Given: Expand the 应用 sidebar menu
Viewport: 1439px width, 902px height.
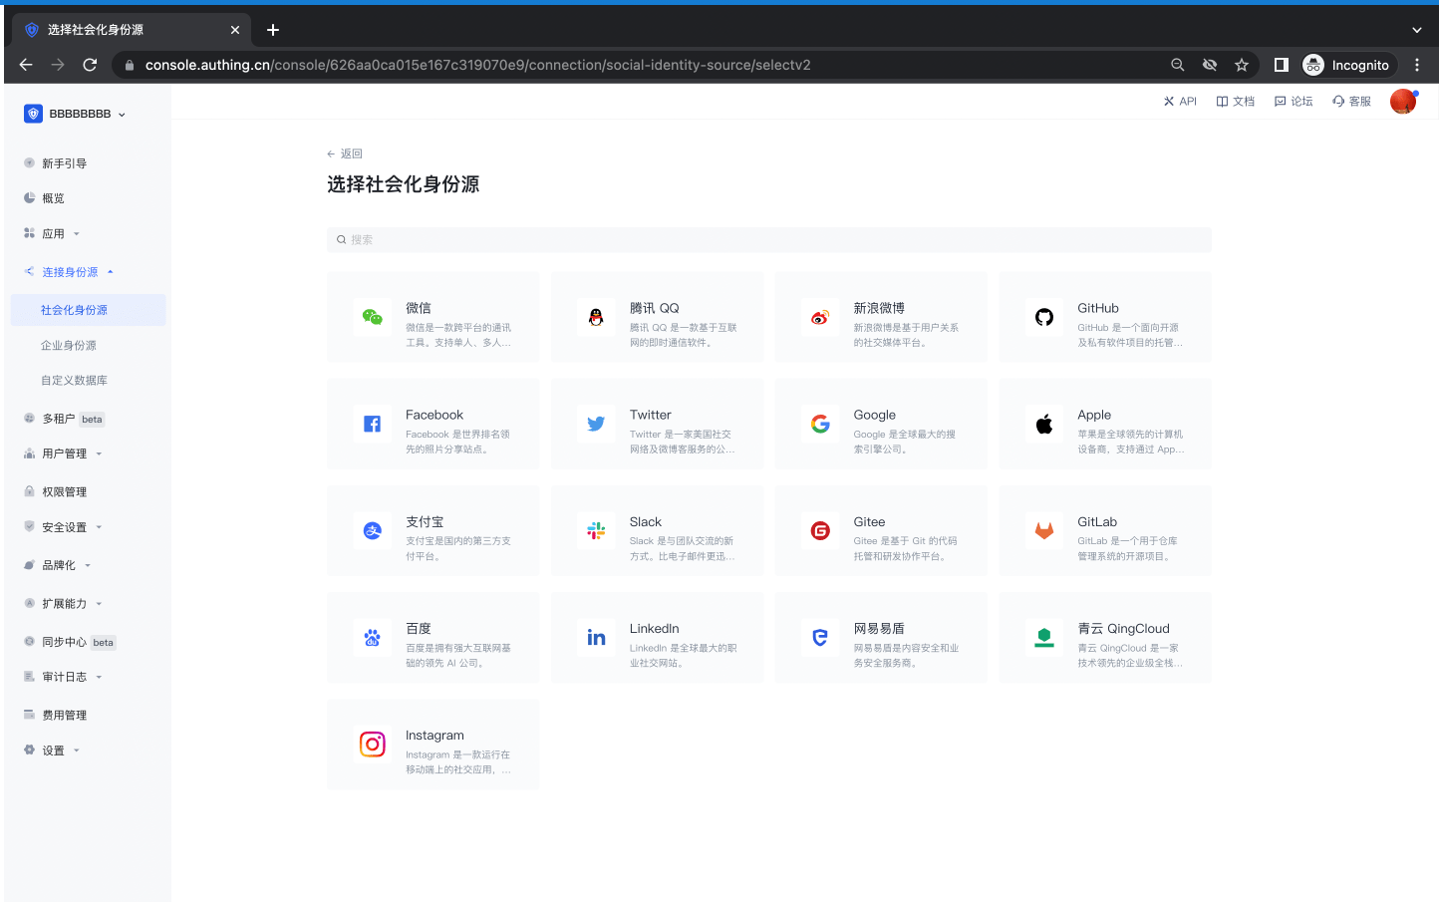Looking at the screenshot, I should (54, 234).
